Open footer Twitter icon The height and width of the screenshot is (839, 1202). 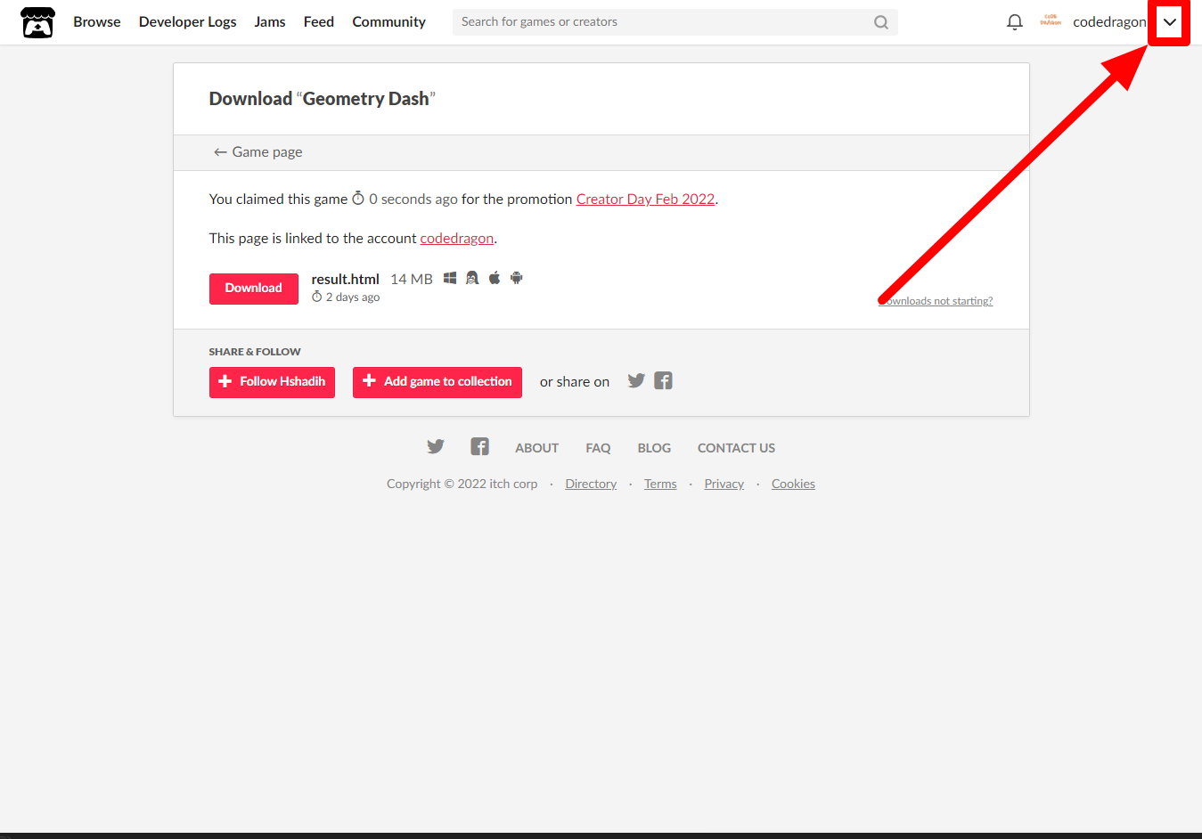(436, 447)
